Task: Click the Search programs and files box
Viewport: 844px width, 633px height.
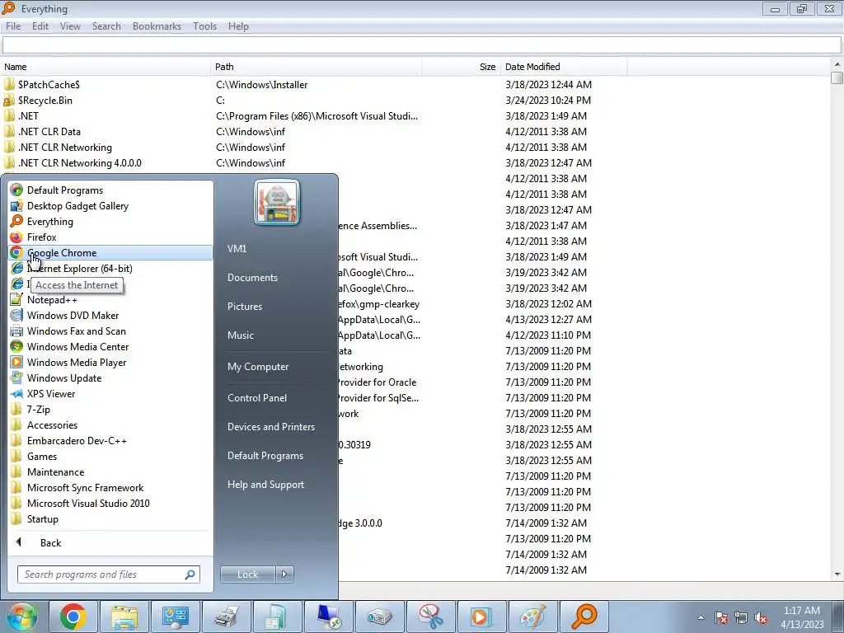Action: (x=108, y=574)
